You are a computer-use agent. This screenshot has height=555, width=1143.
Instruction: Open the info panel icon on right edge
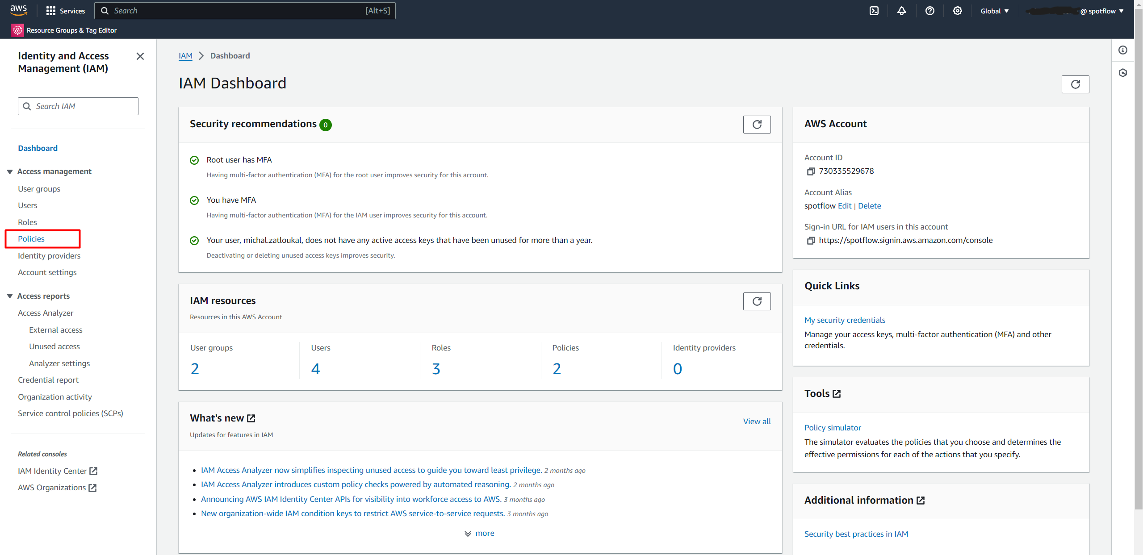(x=1122, y=50)
